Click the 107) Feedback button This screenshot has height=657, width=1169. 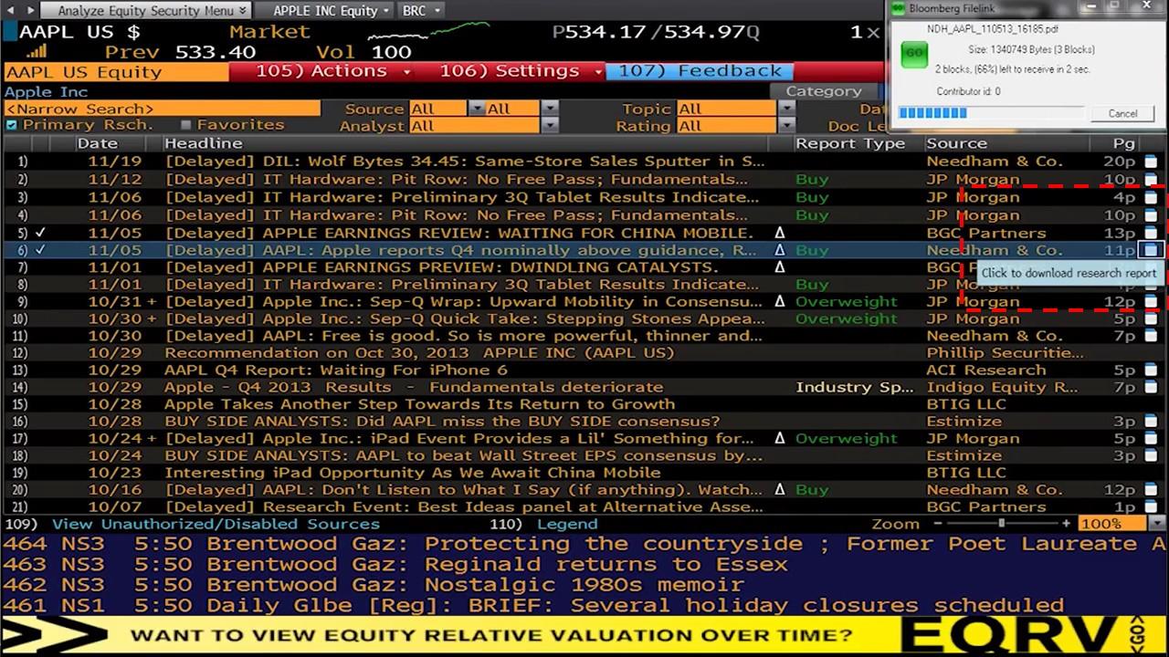point(700,71)
